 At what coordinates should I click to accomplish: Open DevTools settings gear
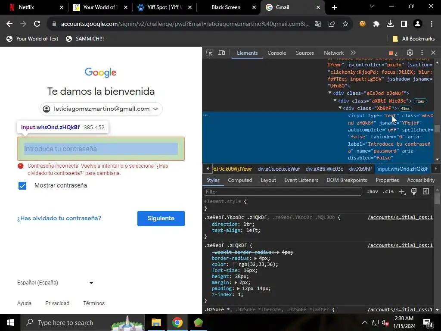pos(410,53)
